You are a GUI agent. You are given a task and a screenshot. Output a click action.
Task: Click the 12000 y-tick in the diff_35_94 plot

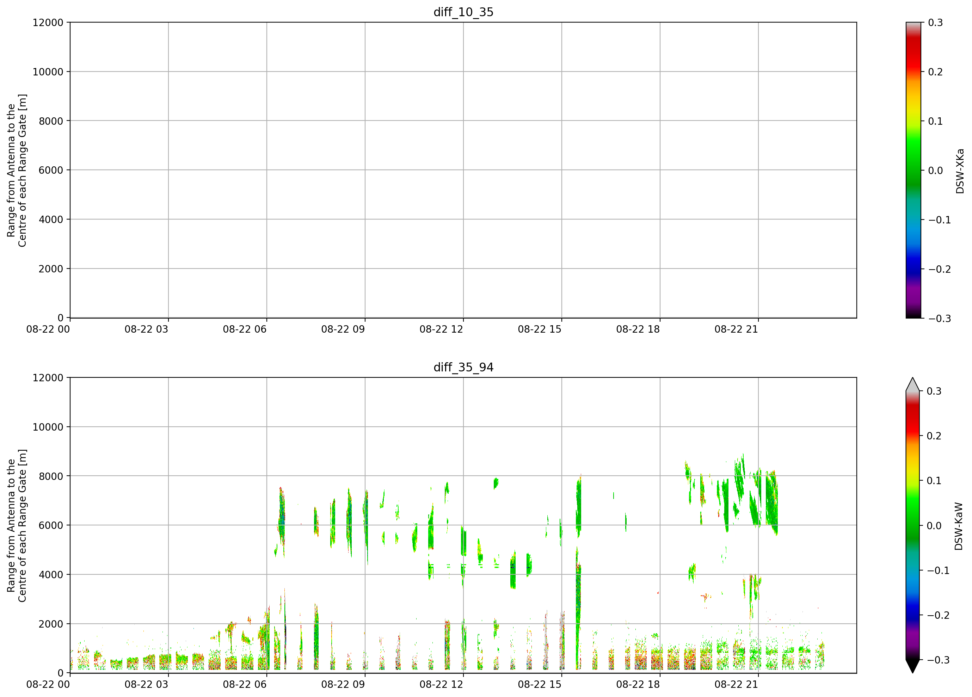(48, 378)
